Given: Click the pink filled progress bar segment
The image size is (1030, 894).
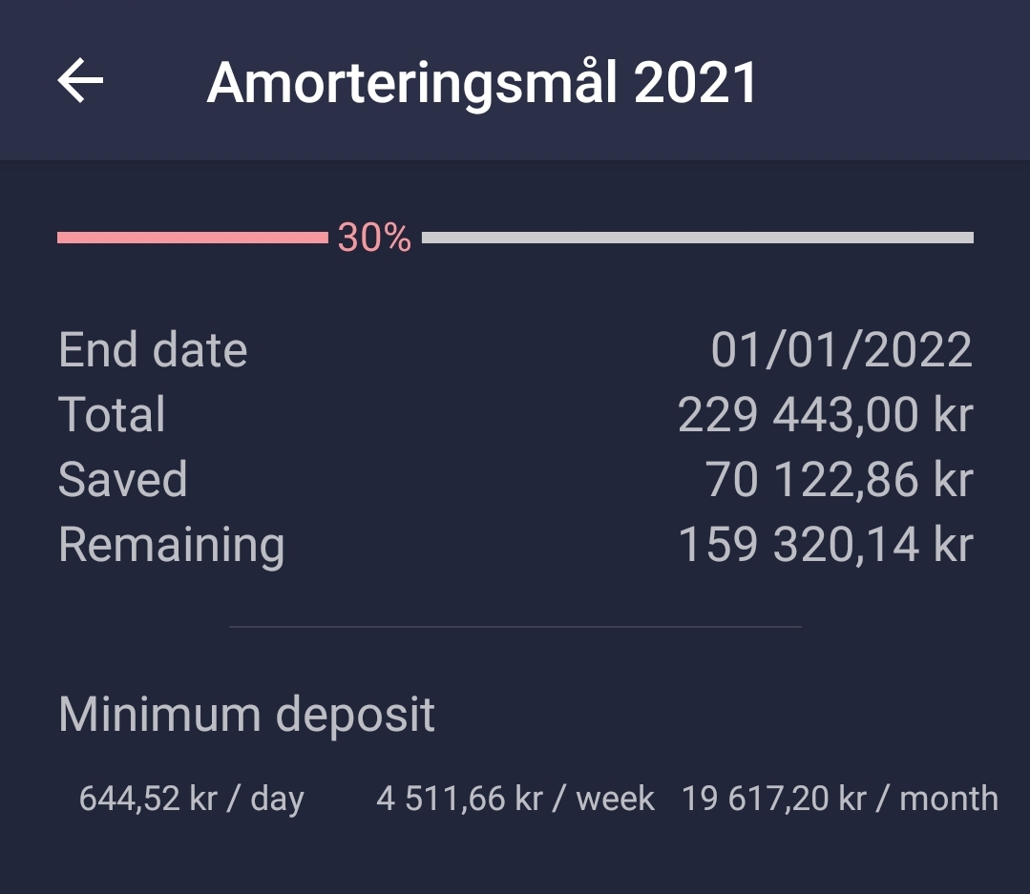Looking at the screenshot, I should pyautogui.click(x=191, y=238).
